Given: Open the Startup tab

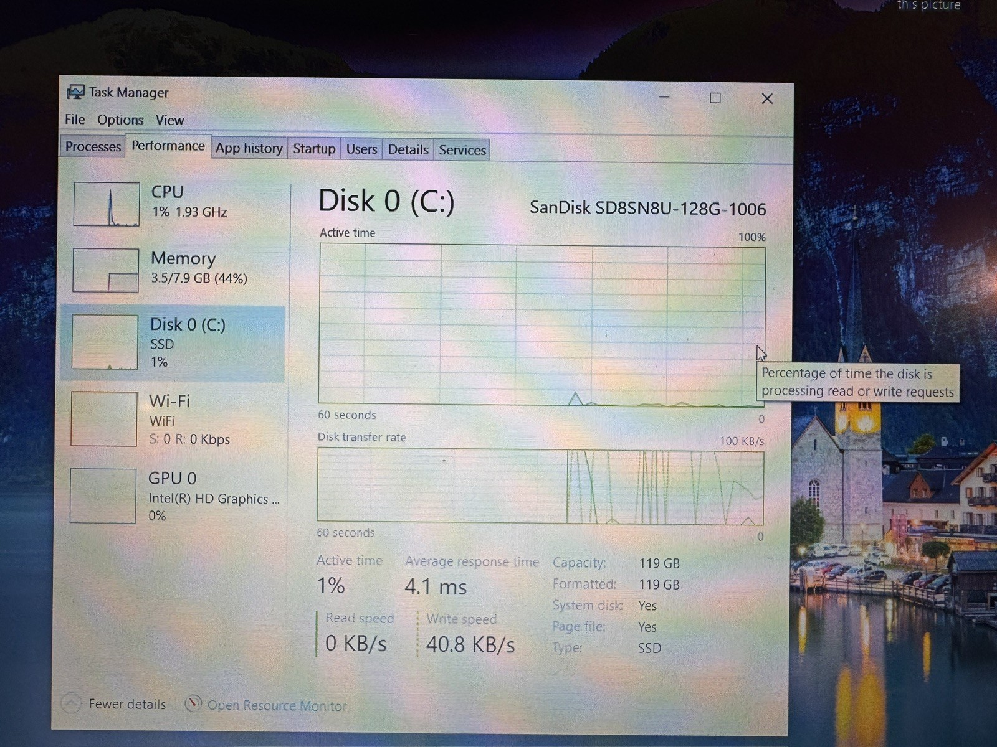Looking at the screenshot, I should tap(314, 149).
